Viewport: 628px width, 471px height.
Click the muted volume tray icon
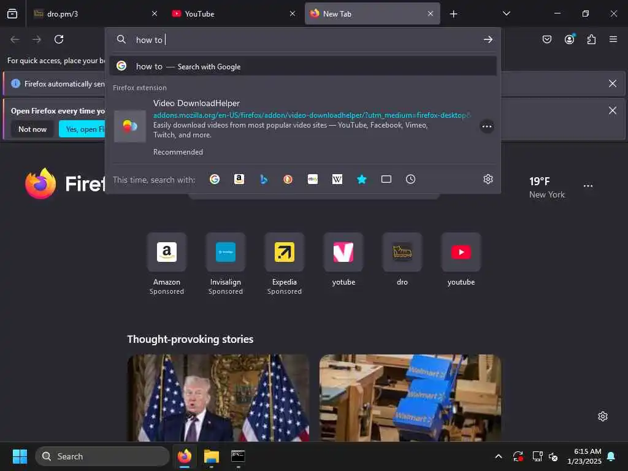point(554,456)
